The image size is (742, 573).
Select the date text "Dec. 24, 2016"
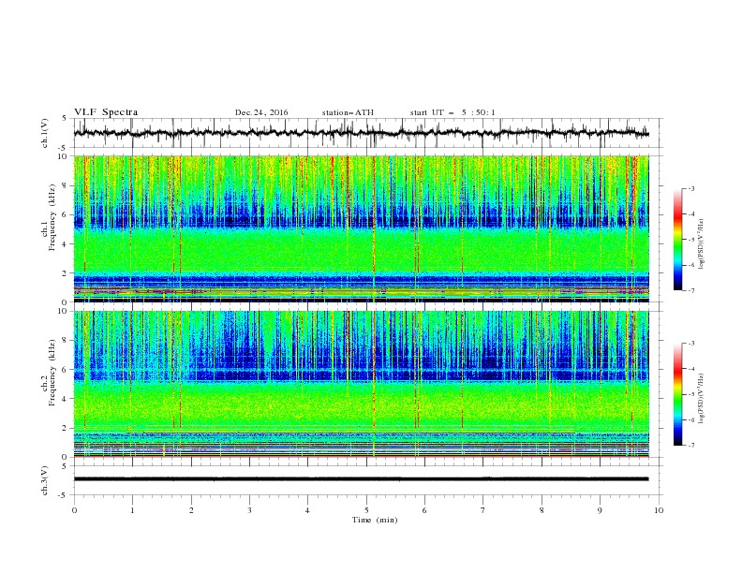pos(261,112)
